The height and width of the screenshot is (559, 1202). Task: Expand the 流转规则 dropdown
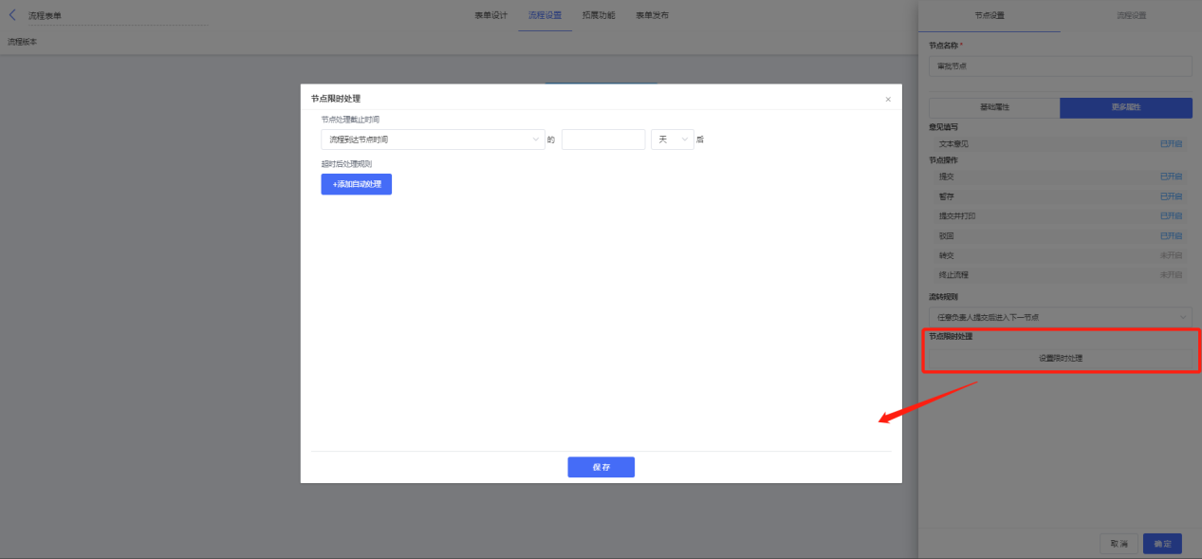pyautogui.click(x=1061, y=316)
